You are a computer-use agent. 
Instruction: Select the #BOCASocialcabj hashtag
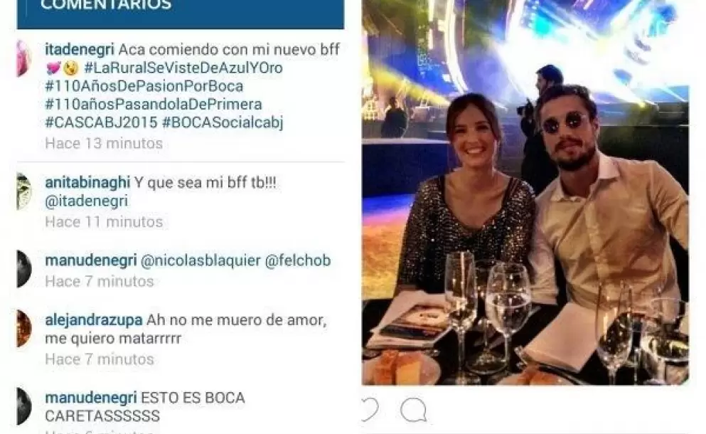tap(223, 122)
